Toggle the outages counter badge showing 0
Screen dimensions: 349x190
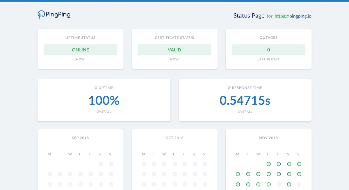[x=268, y=50]
